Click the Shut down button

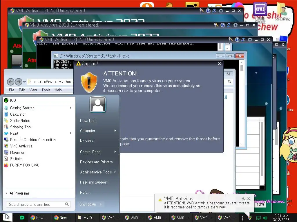click(88, 204)
